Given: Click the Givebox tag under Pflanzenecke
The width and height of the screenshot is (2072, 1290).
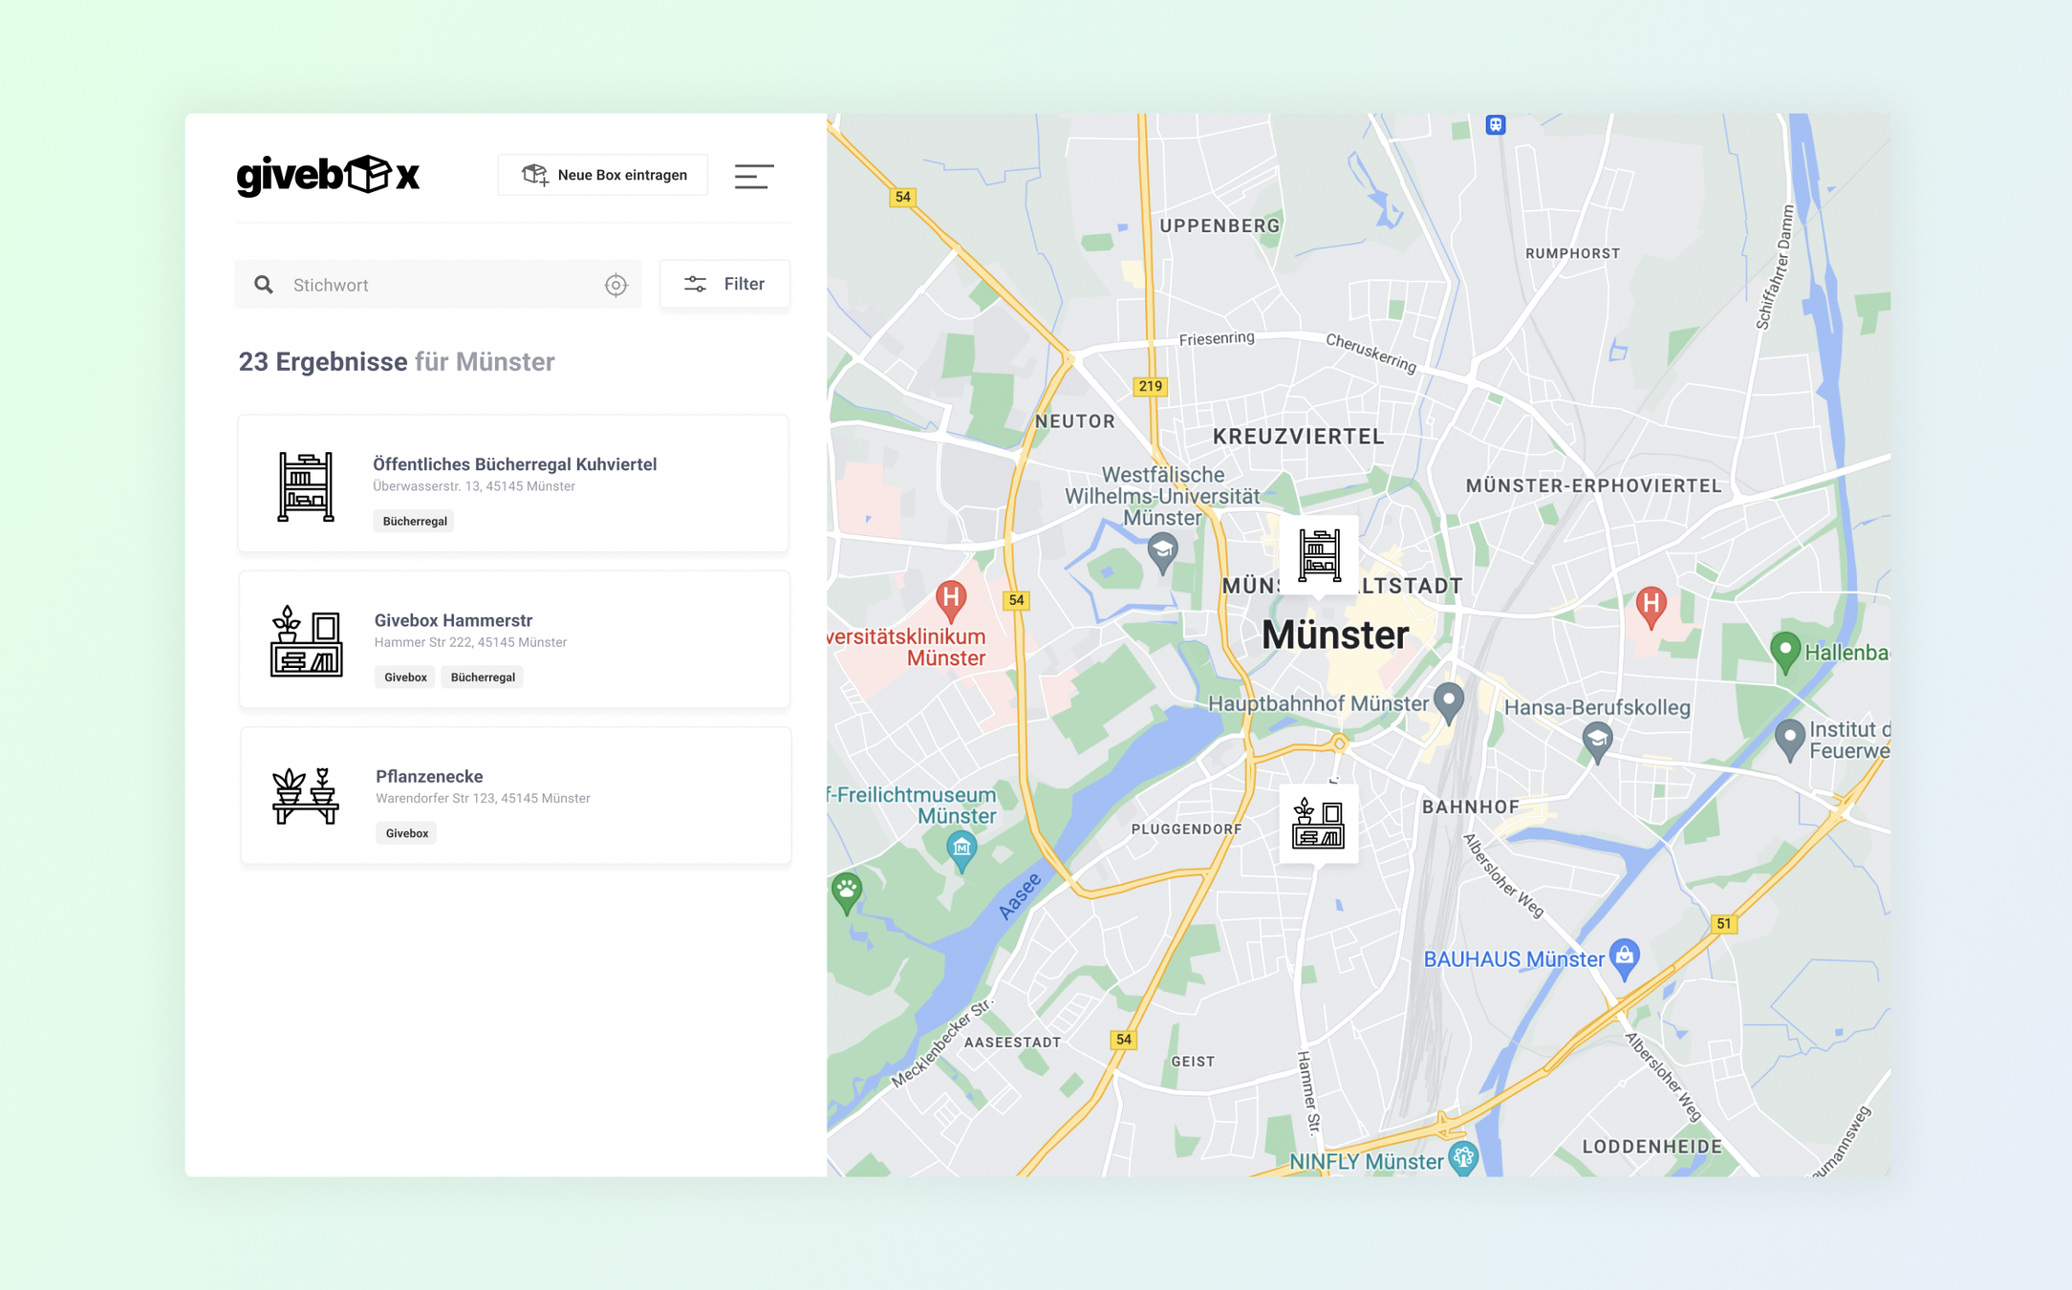Looking at the screenshot, I should coord(406,833).
